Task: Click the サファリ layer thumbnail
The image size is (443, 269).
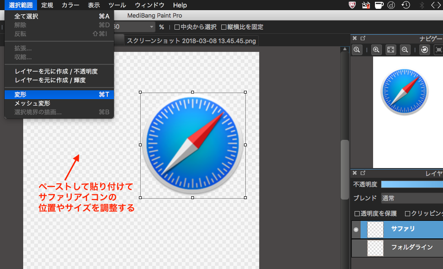Action: [375, 230]
